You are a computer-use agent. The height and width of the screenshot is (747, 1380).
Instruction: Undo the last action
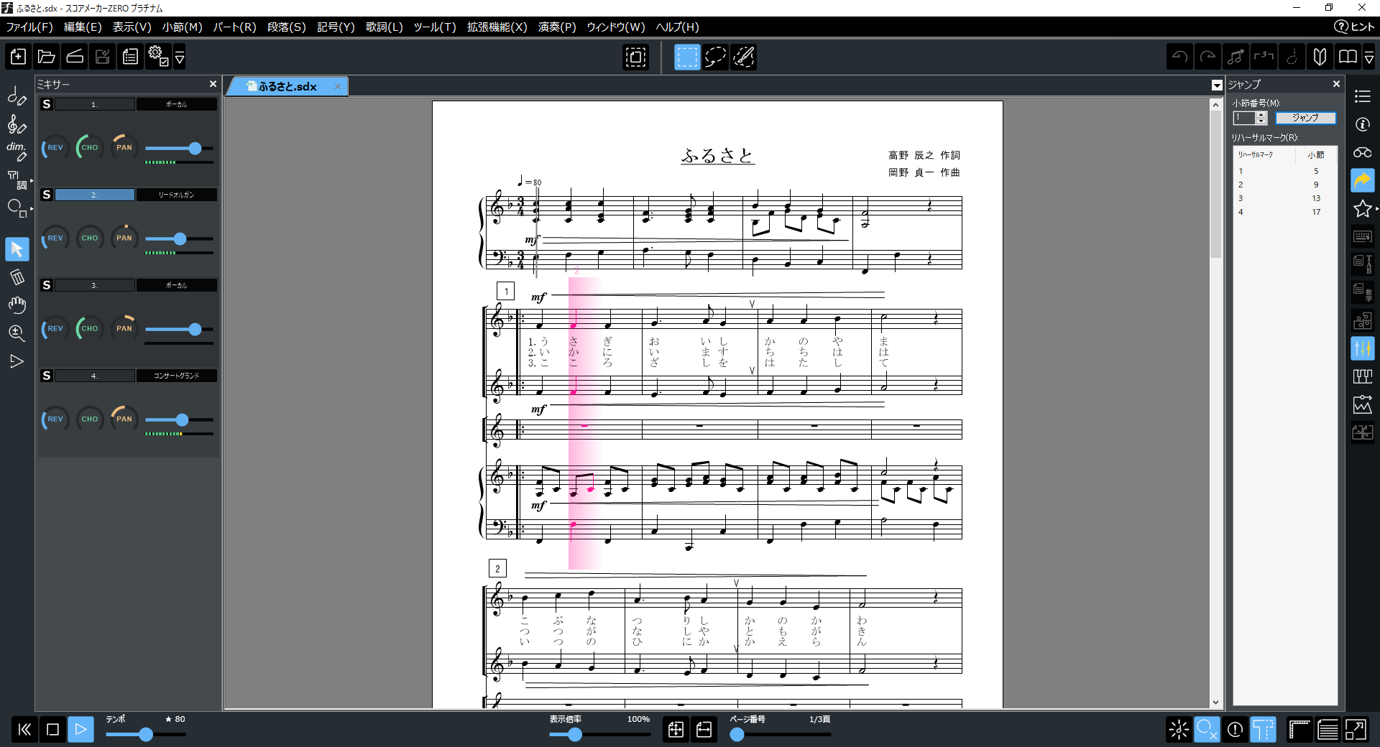(x=1179, y=57)
